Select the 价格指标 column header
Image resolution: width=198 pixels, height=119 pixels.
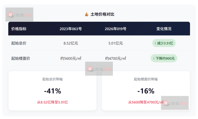(x=19, y=29)
